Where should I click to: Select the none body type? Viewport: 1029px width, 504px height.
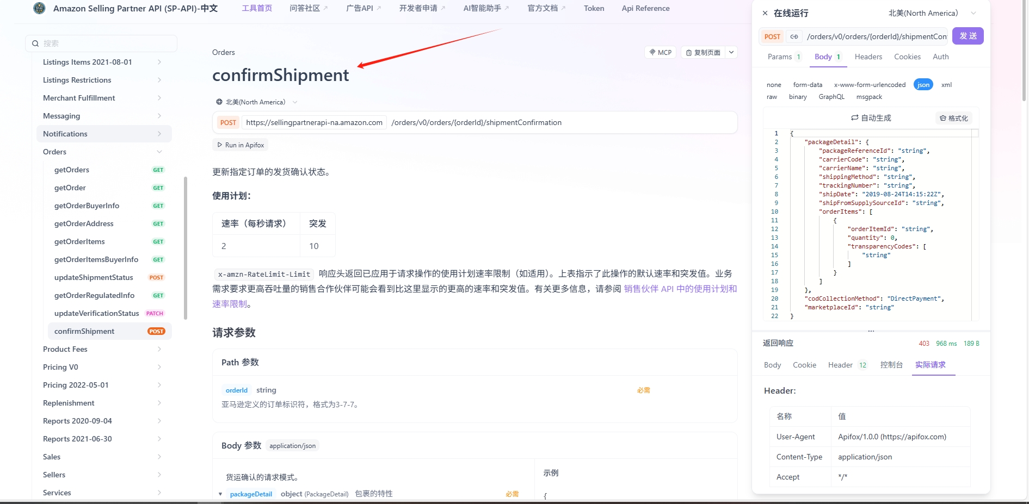pos(774,85)
